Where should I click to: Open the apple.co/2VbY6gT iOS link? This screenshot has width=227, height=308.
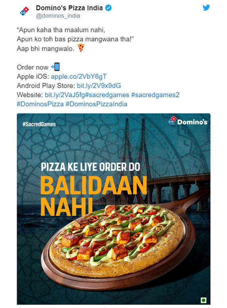79,76
